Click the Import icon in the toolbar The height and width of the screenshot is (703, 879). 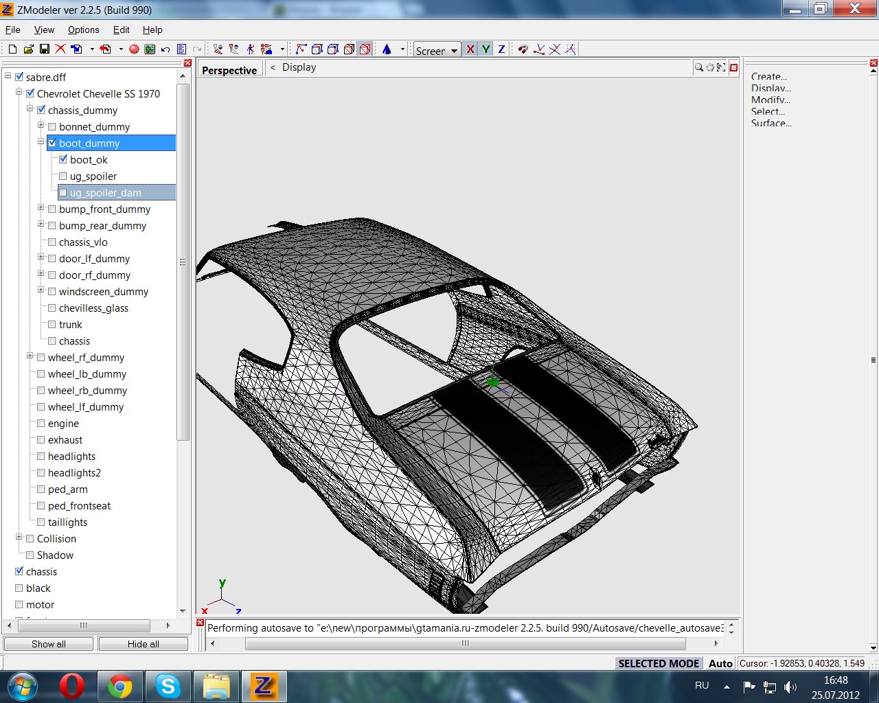(x=76, y=49)
